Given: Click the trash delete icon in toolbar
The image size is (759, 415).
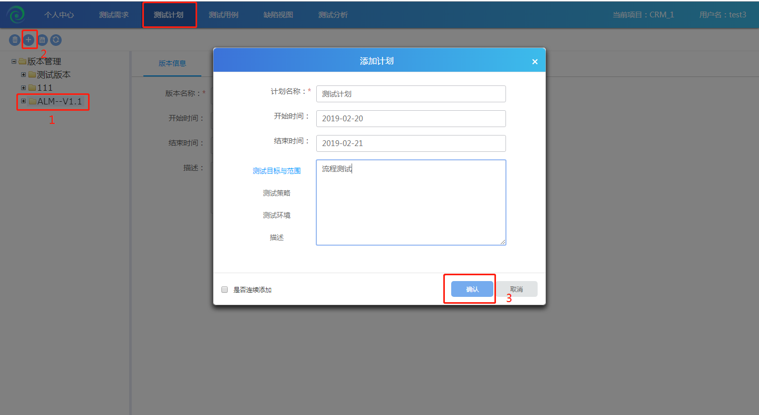Looking at the screenshot, I should pos(15,40).
